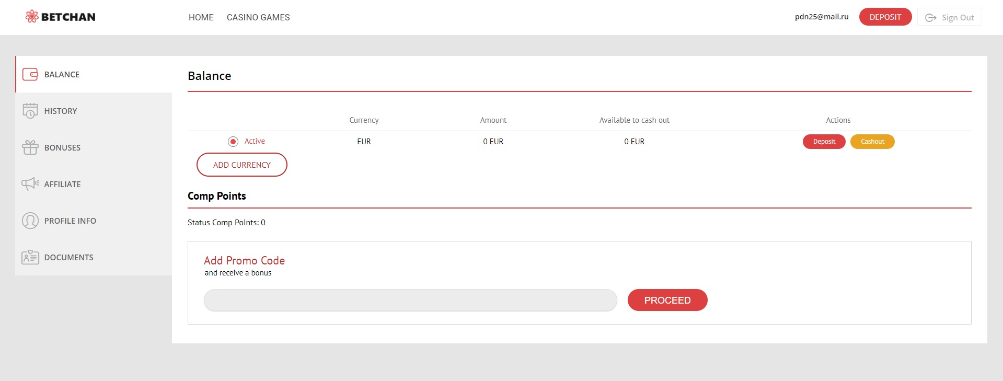This screenshot has height=381, width=1003.
Task: Click the Documents ID card icon
Action: (x=30, y=257)
